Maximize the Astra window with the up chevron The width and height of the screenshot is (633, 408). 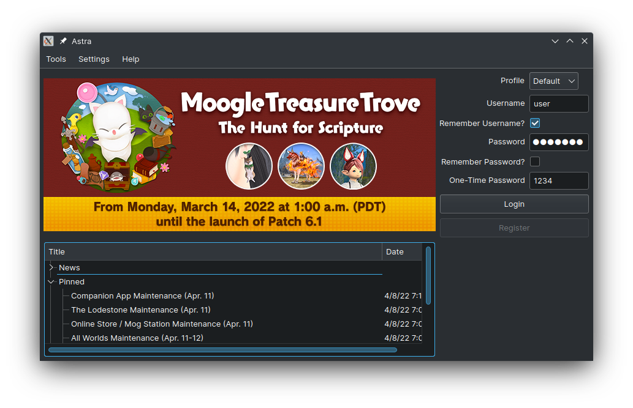click(x=570, y=41)
